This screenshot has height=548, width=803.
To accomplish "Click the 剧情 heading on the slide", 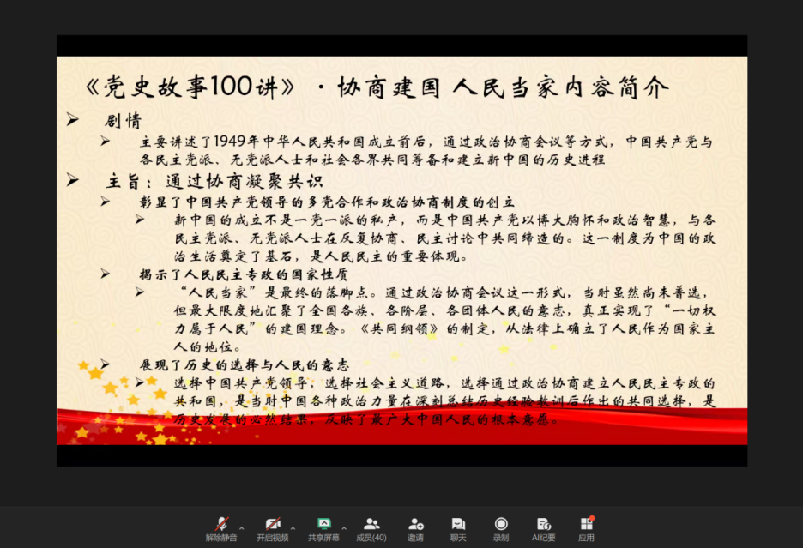I will [x=123, y=120].
